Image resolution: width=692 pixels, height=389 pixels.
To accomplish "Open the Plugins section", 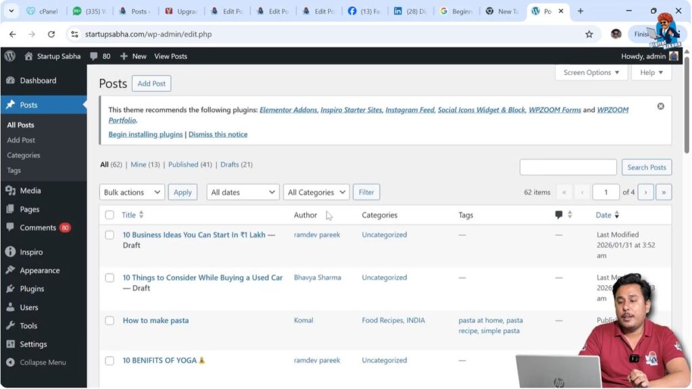I will pyautogui.click(x=32, y=288).
